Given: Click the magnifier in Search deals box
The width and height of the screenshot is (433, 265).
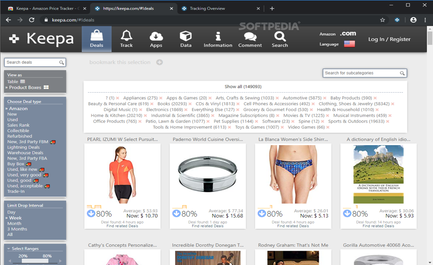Looking at the screenshot, I should pyautogui.click(x=62, y=63).
